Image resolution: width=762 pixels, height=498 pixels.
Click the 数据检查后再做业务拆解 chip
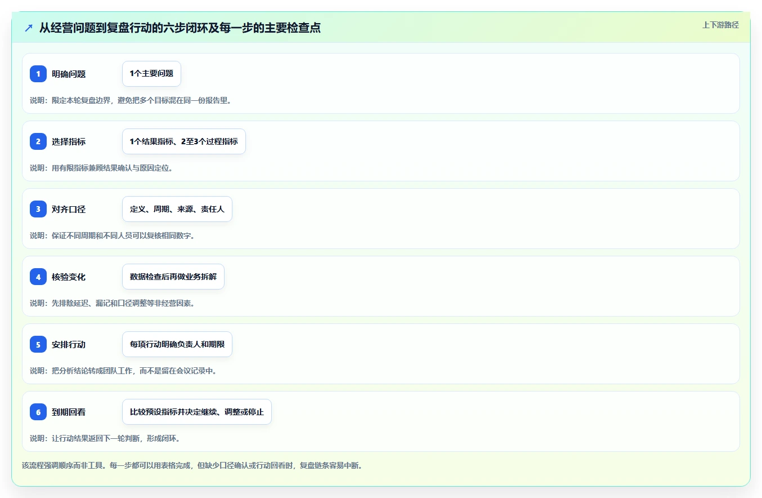coord(173,277)
